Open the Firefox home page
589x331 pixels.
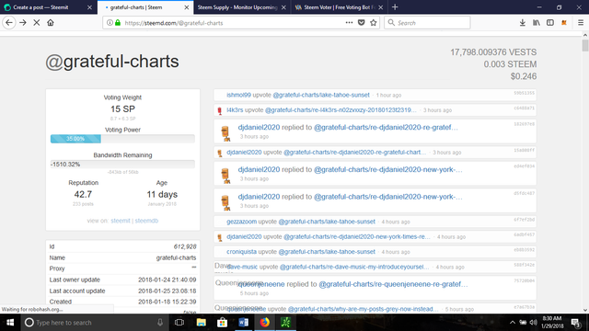pyautogui.click(x=51, y=22)
